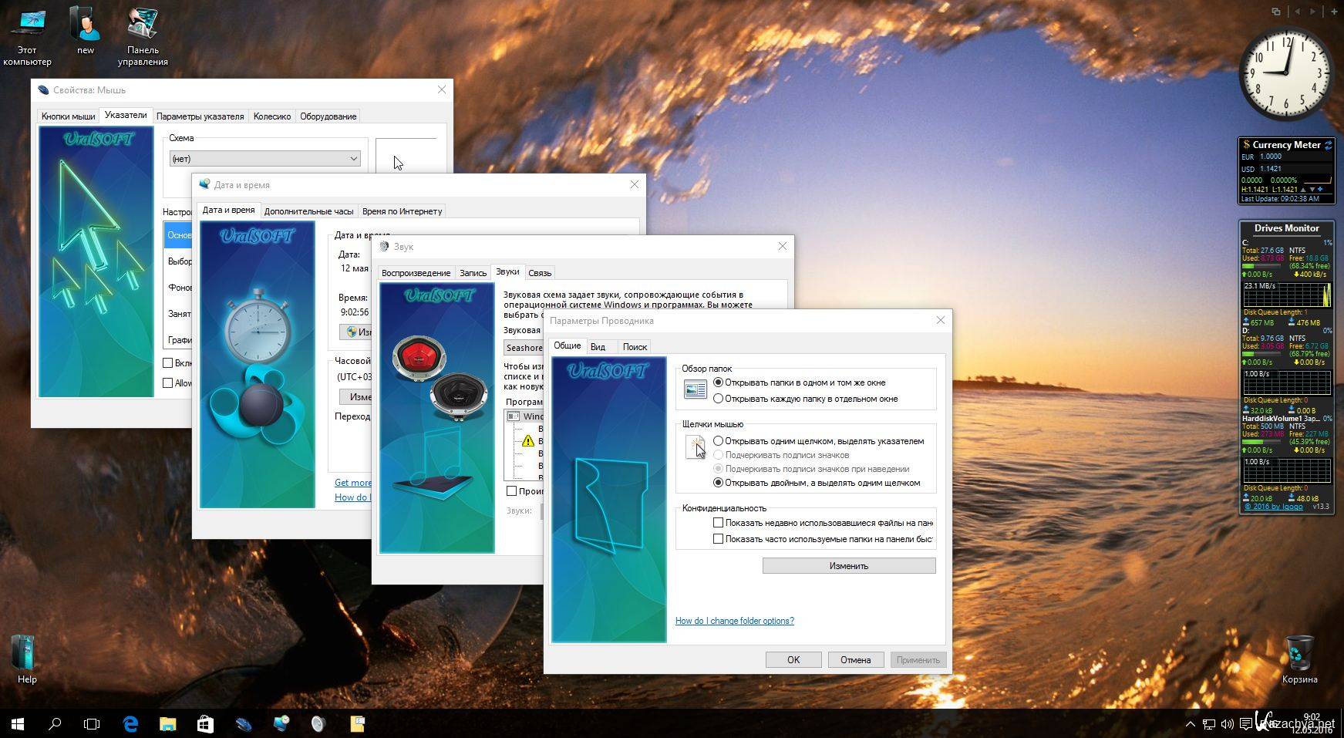
Task: Click the network tray icon
Action: click(1208, 723)
